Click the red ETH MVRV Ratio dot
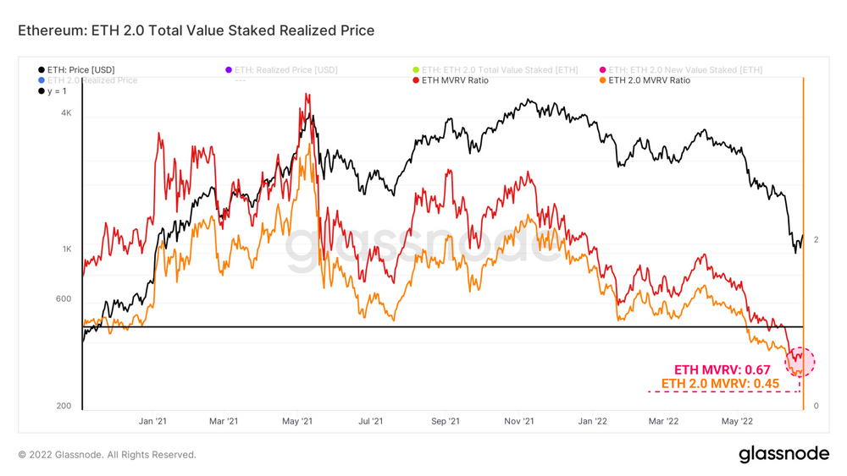This screenshot has height=476, width=847. 415,80
